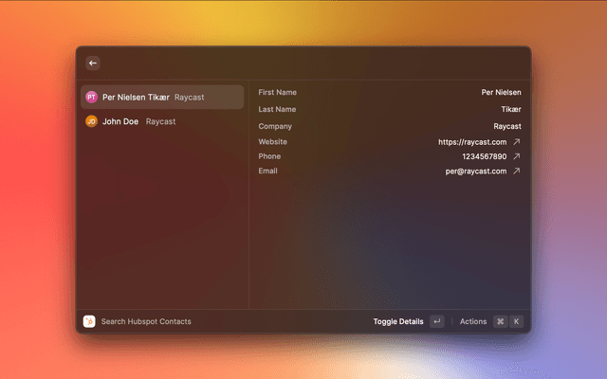Click the Search Hubspot Contacts label
This screenshot has height=379, width=607.
[146, 321]
